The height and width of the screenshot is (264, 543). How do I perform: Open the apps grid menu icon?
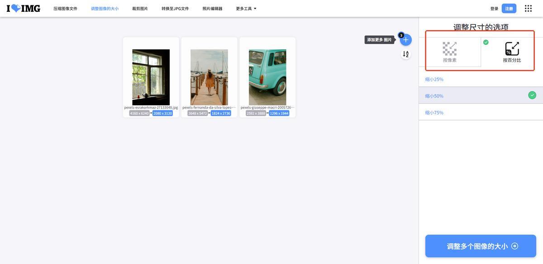[x=528, y=9]
